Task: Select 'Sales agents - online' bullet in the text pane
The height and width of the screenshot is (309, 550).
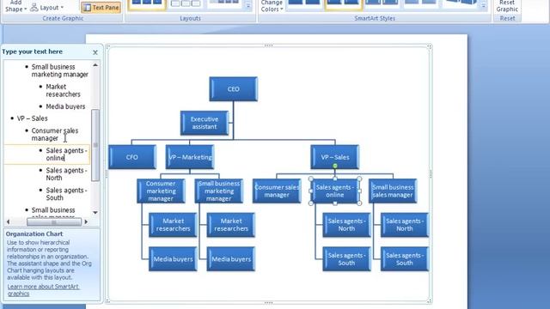Action: point(66,154)
